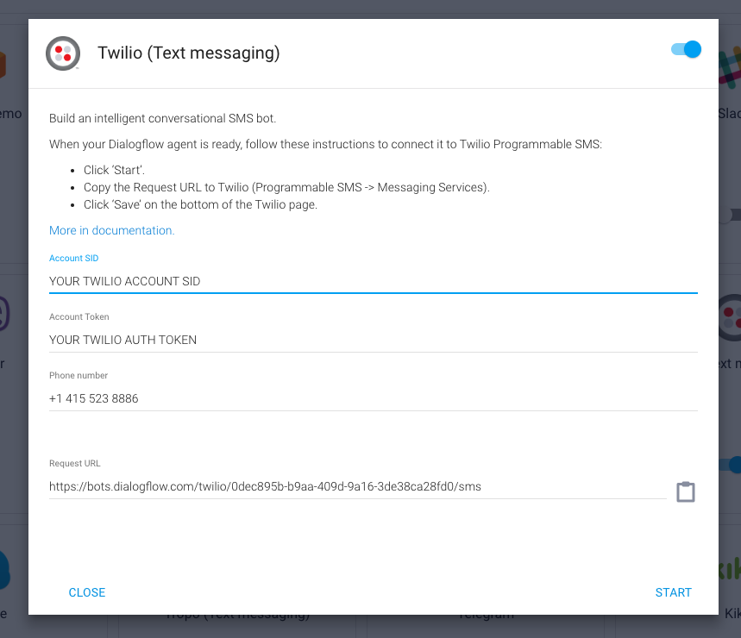Click the Request URL text field
Viewport: 741px width, 638px height.
tap(358, 486)
